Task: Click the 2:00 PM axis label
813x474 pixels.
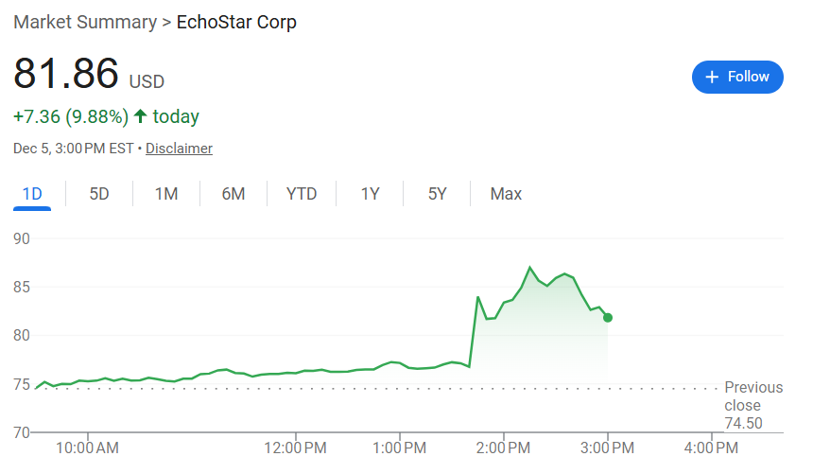Action: (x=503, y=448)
